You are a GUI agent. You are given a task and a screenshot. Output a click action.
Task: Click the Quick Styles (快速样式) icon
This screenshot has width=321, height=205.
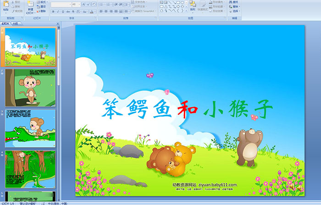pos(203,6)
